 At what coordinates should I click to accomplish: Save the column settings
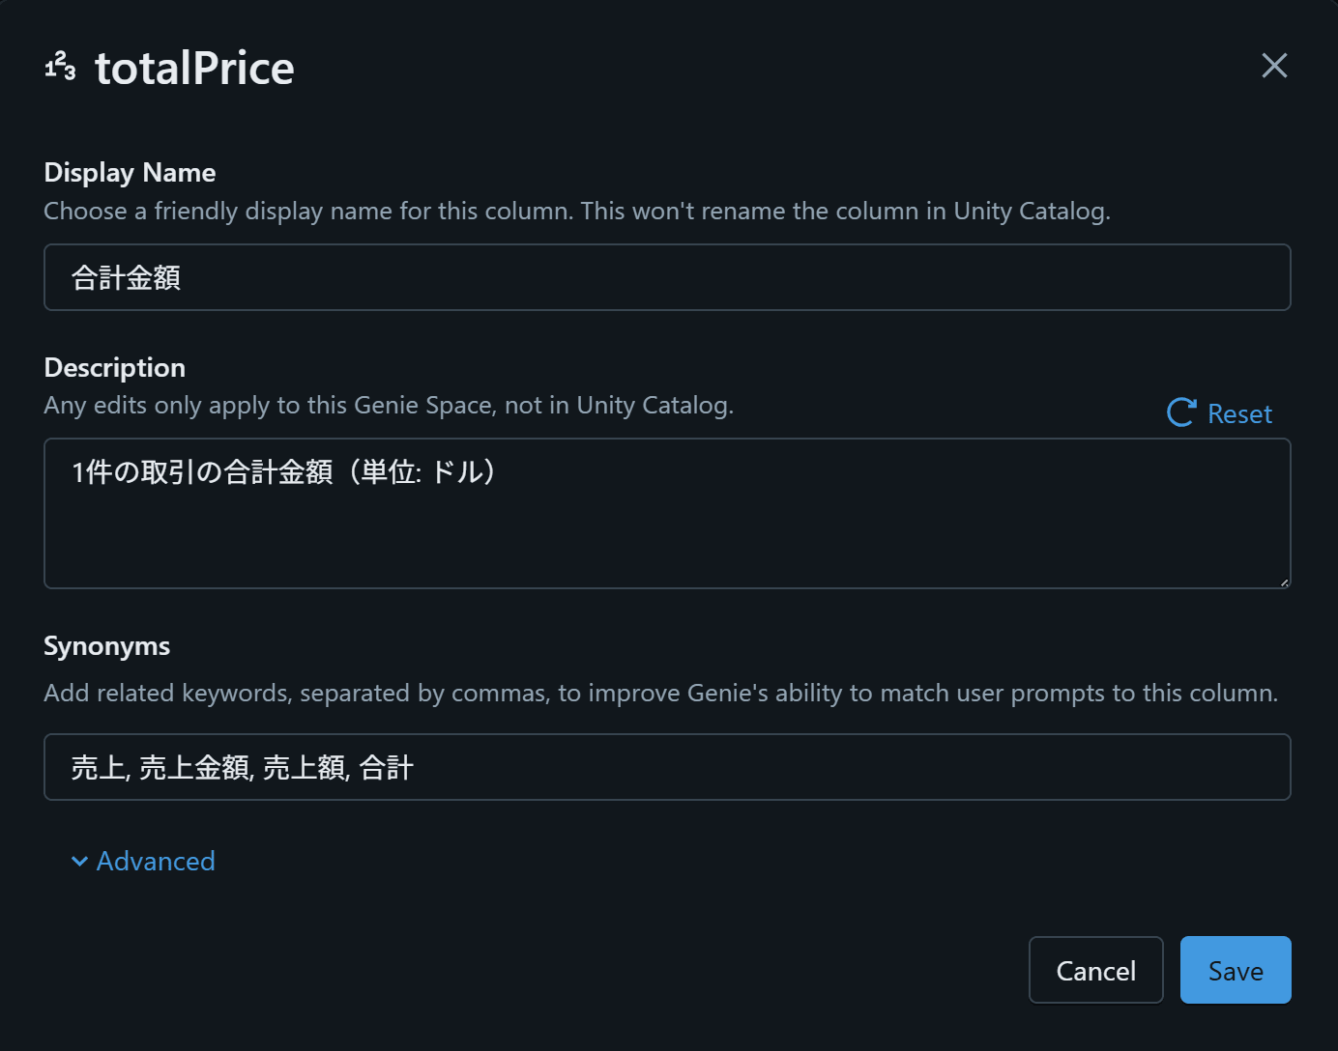(x=1235, y=971)
